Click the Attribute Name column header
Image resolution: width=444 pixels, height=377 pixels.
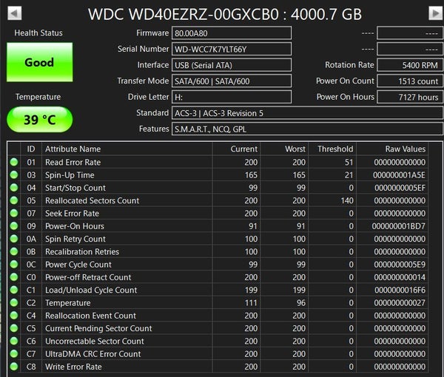tap(127, 149)
